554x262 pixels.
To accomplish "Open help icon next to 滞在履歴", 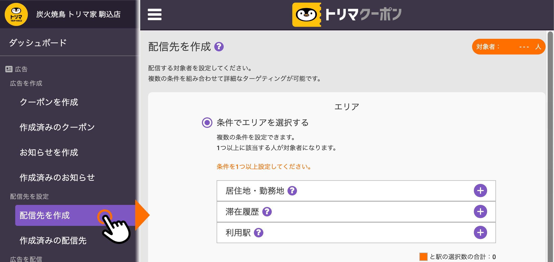I will click(267, 212).
